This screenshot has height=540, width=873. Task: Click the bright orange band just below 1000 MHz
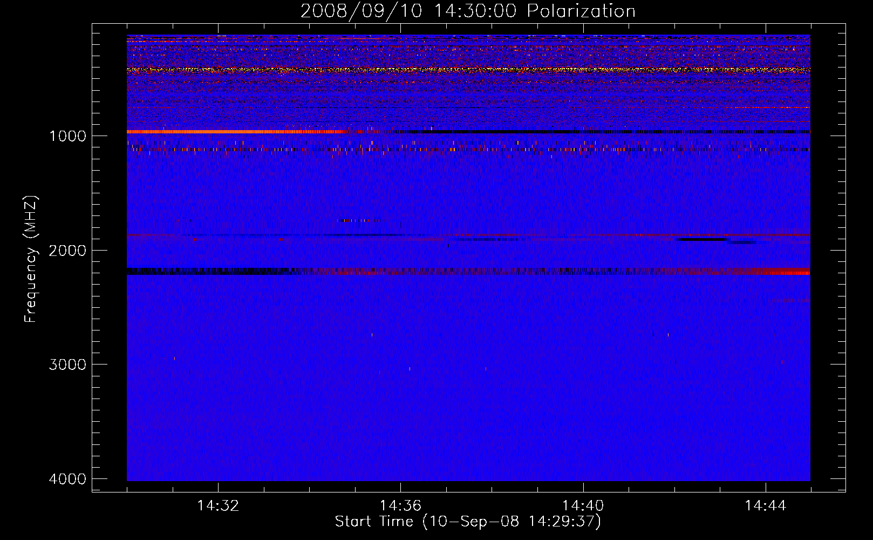pyautogui.click(x=235, y=132)
